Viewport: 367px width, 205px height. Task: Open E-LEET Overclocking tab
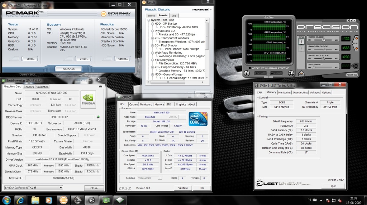tap(300, 93)
